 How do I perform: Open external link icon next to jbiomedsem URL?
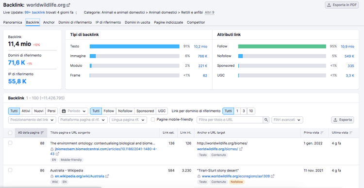[x=57, y=154]
